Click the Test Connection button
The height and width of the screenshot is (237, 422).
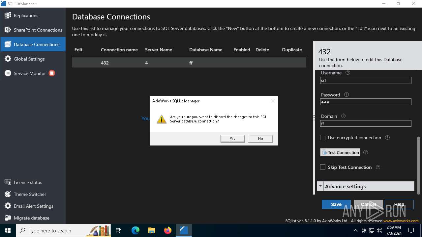340,152
